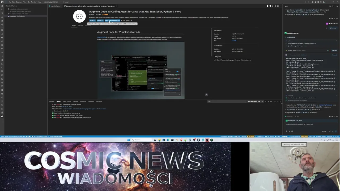
Task: Toggle the Auto Update checkbox
Action: tap(122, 20)
